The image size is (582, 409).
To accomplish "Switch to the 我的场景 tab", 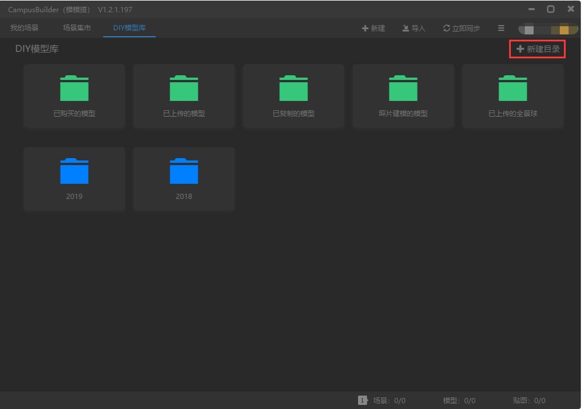I will click(24, 28).
